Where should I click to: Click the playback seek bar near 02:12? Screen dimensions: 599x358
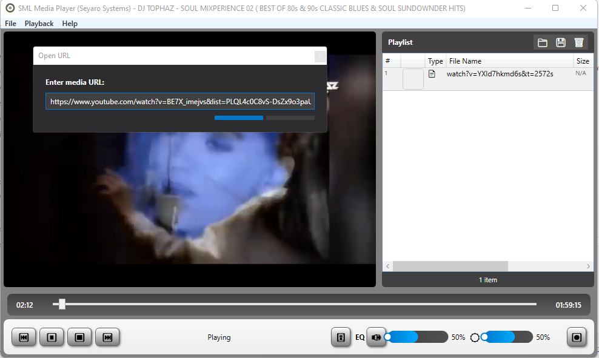click(x=61, y=304)
